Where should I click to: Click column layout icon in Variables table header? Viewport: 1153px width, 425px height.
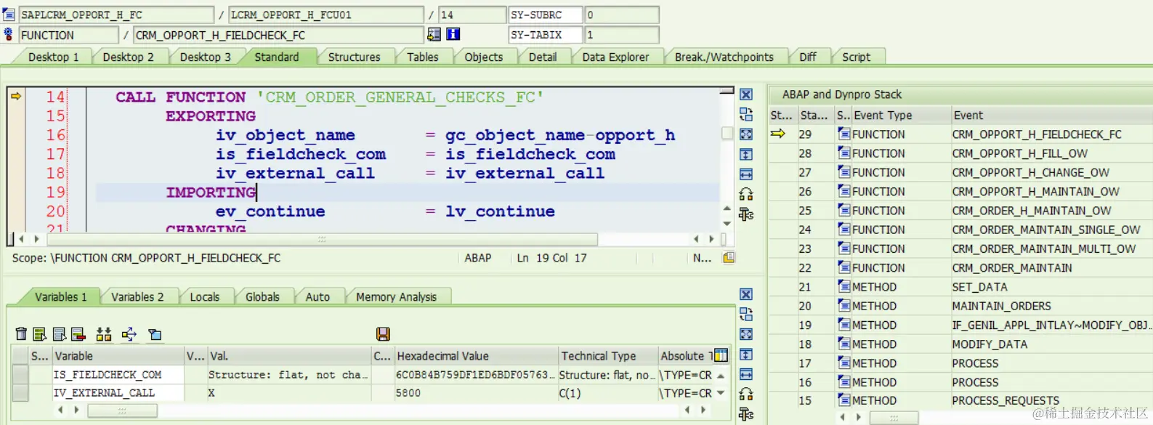coord(721,355)
